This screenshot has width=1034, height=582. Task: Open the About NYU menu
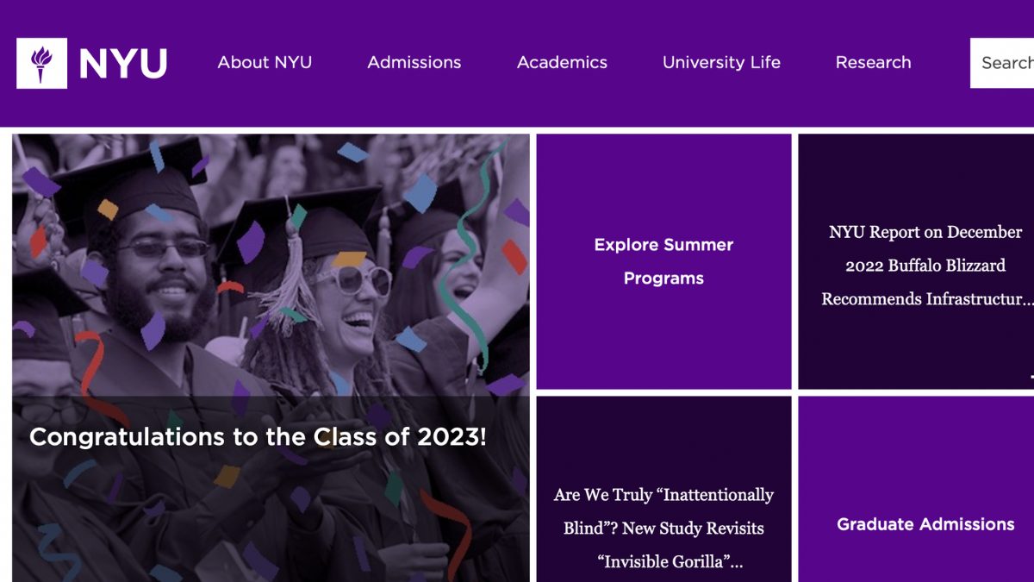pos(265,62)
